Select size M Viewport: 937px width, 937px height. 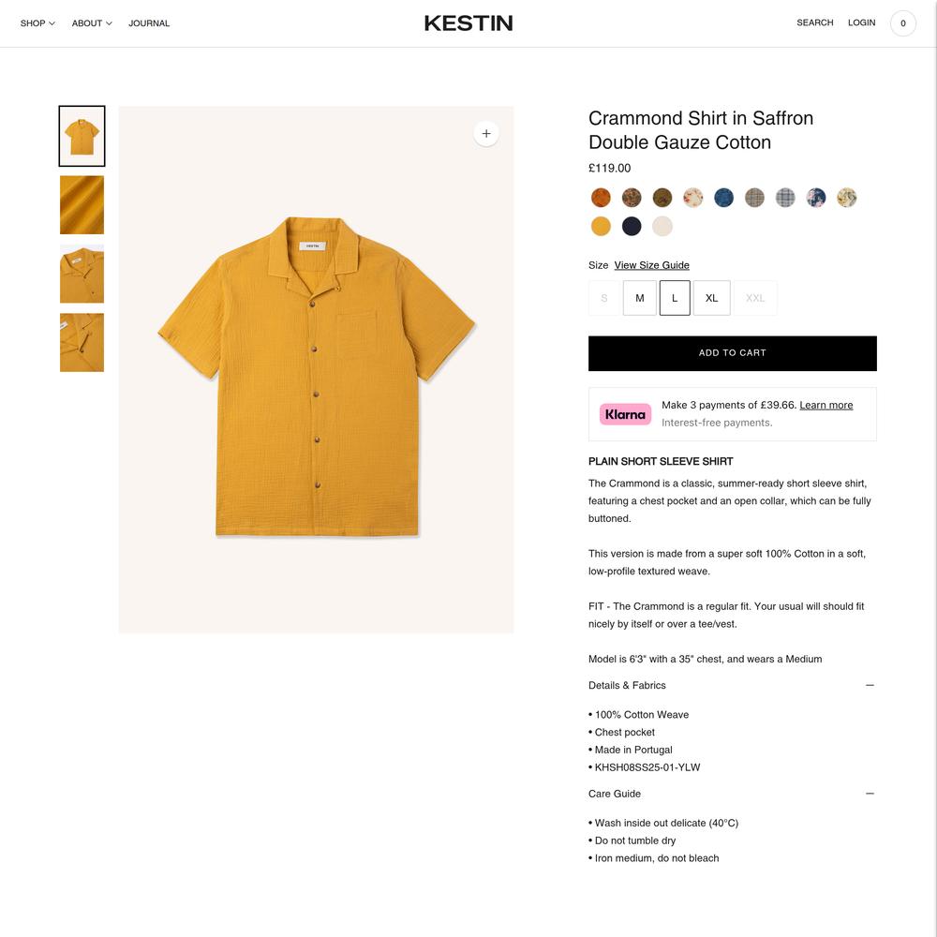639,298
